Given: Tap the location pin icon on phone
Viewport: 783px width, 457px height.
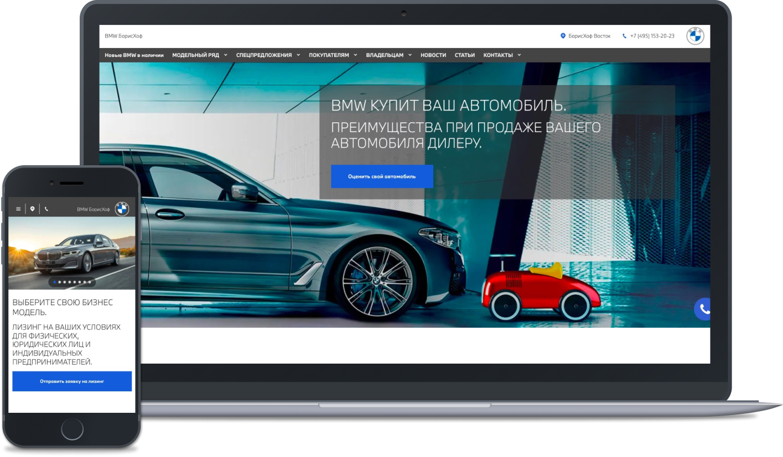Looking at the screenshot, I should point(32,209).
